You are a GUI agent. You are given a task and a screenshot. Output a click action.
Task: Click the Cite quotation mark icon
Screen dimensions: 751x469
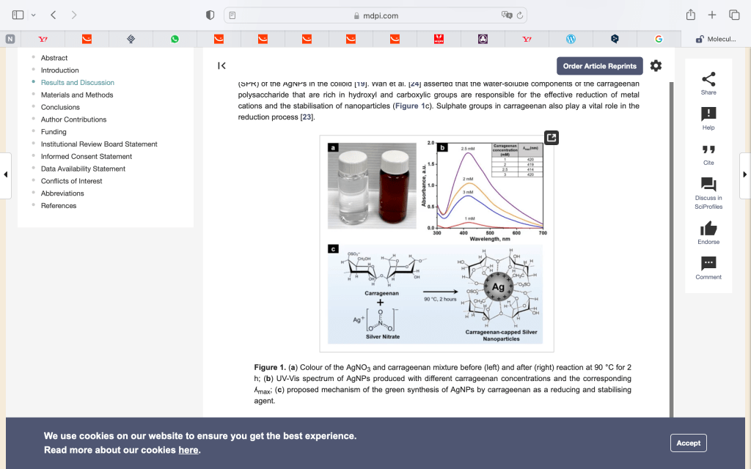point(708,149)
